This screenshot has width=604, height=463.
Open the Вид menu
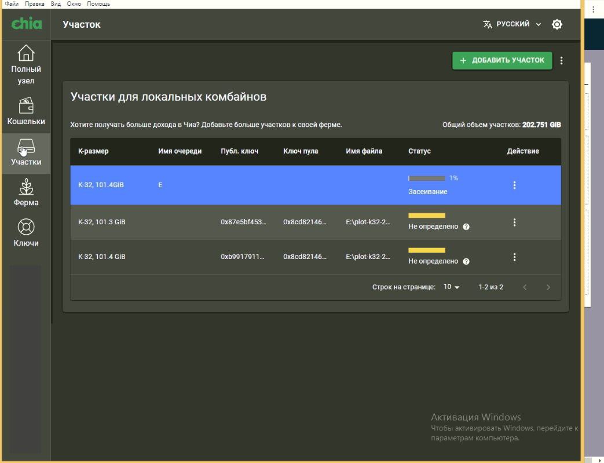(56, 4)
